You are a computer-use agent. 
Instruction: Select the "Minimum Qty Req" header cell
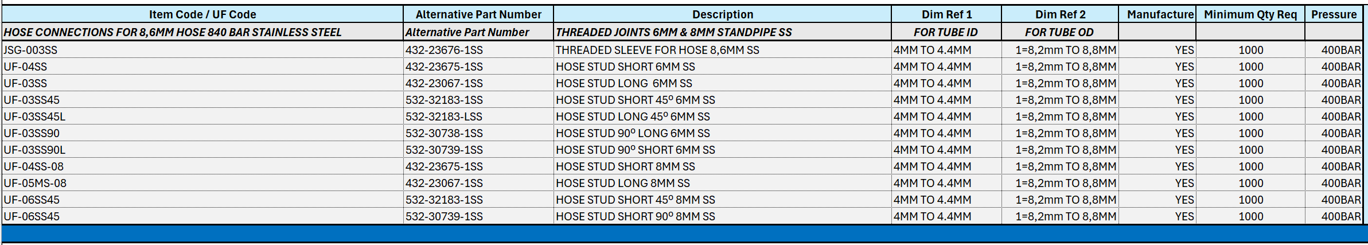[x=1250, y=14]
